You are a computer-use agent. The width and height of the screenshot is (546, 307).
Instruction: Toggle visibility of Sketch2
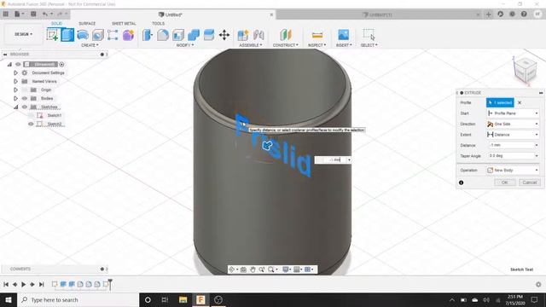[31, 124]
